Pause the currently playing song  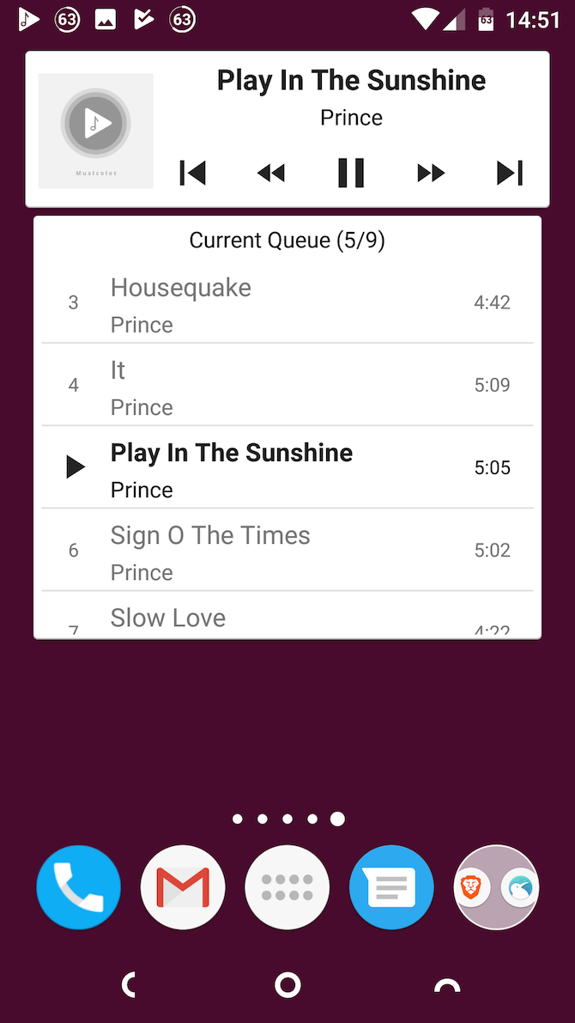(351, 173)
